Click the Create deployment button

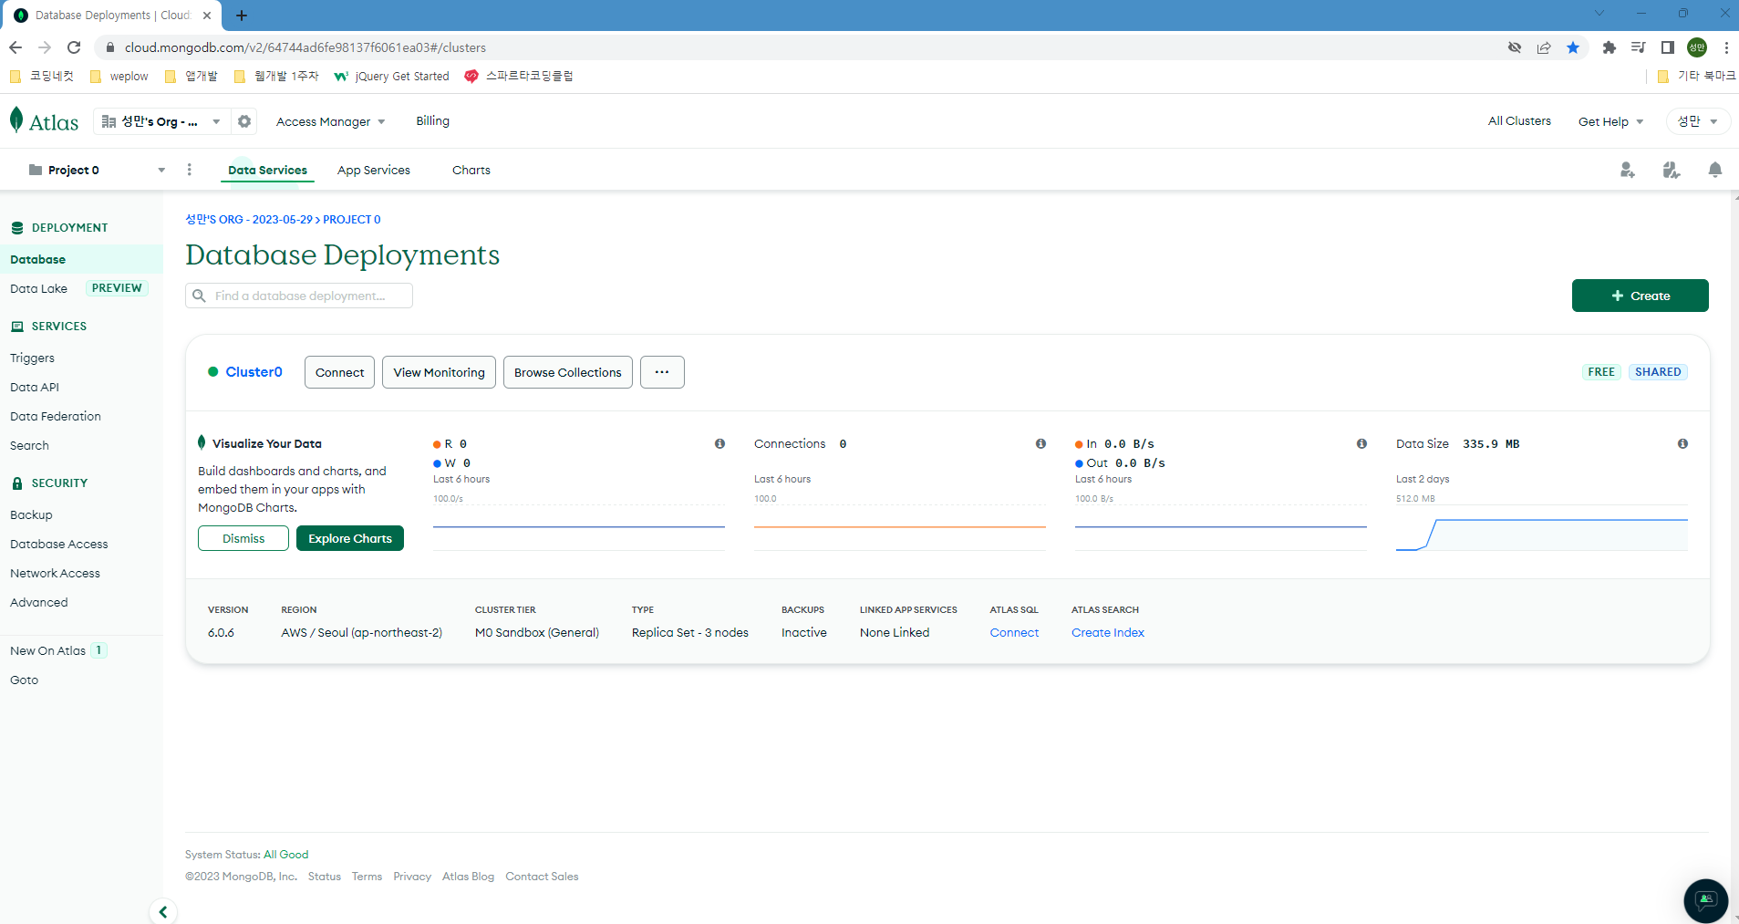1640,296
